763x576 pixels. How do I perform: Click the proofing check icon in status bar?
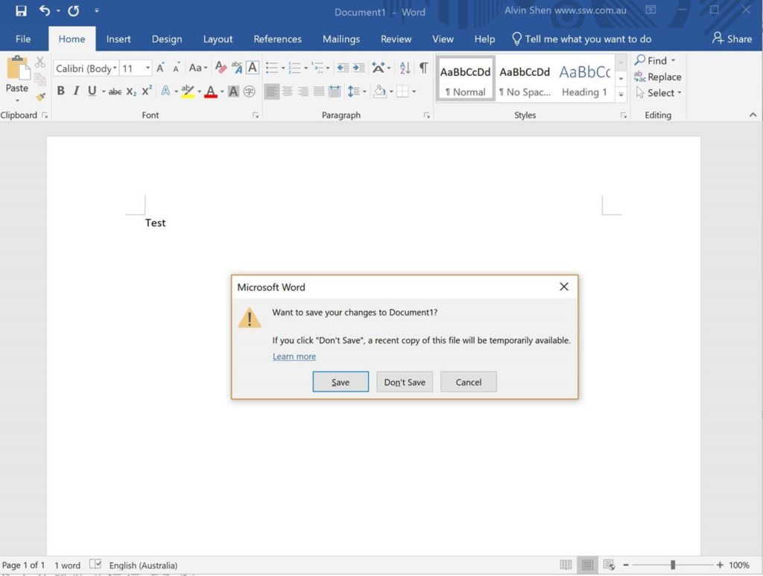tap(95, 565)
